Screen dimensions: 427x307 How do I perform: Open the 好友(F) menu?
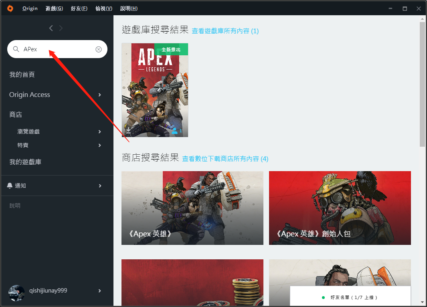click(x=79, y=8)
